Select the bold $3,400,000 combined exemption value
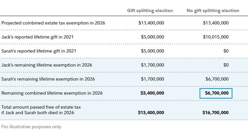The image size is (248, 137). pos(152,93)
